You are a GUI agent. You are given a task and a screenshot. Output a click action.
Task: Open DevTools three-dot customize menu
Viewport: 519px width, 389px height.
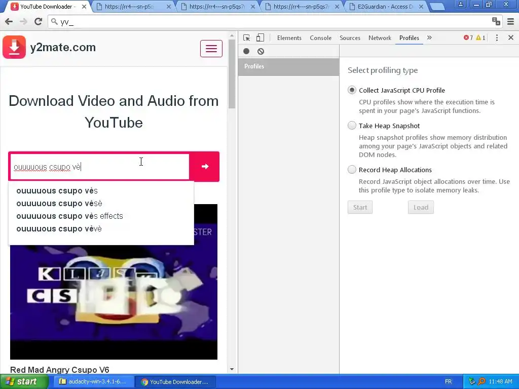tap(497, 37)
